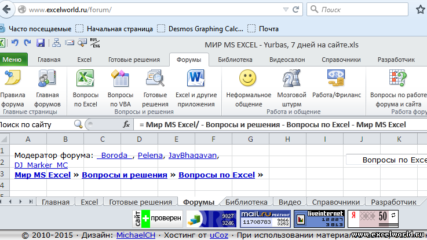The height and width of the screenshot is (240, 427).
Task: Click the site map network icon
Action: click(56, 43)
